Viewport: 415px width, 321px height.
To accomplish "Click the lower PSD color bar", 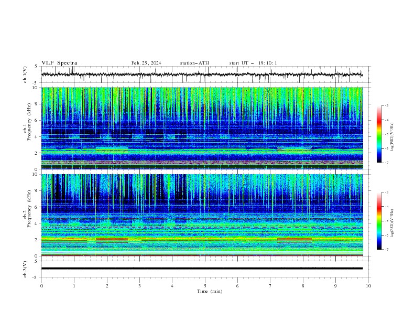I will (379, 221).
